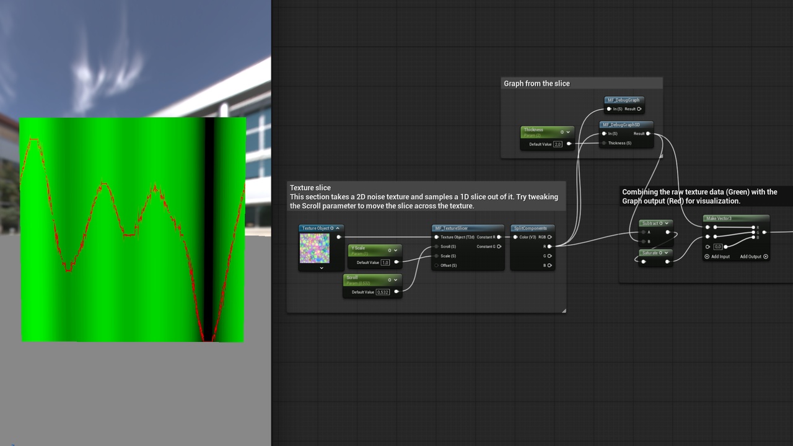Select the Make Vector3 node title
This screenshot has height=446, width=793.
point(719,219)
